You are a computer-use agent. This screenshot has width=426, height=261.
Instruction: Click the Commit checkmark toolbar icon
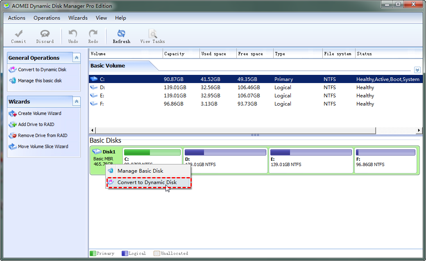(x=18, y=34)
